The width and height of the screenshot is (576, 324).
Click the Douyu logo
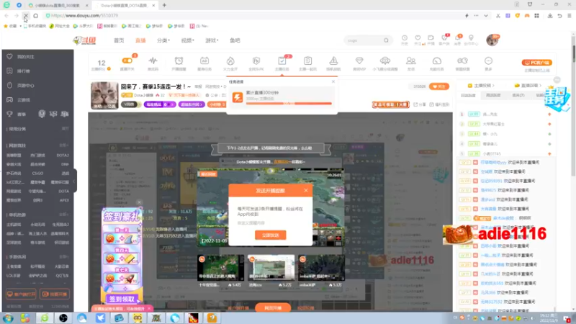pos(85,40)
